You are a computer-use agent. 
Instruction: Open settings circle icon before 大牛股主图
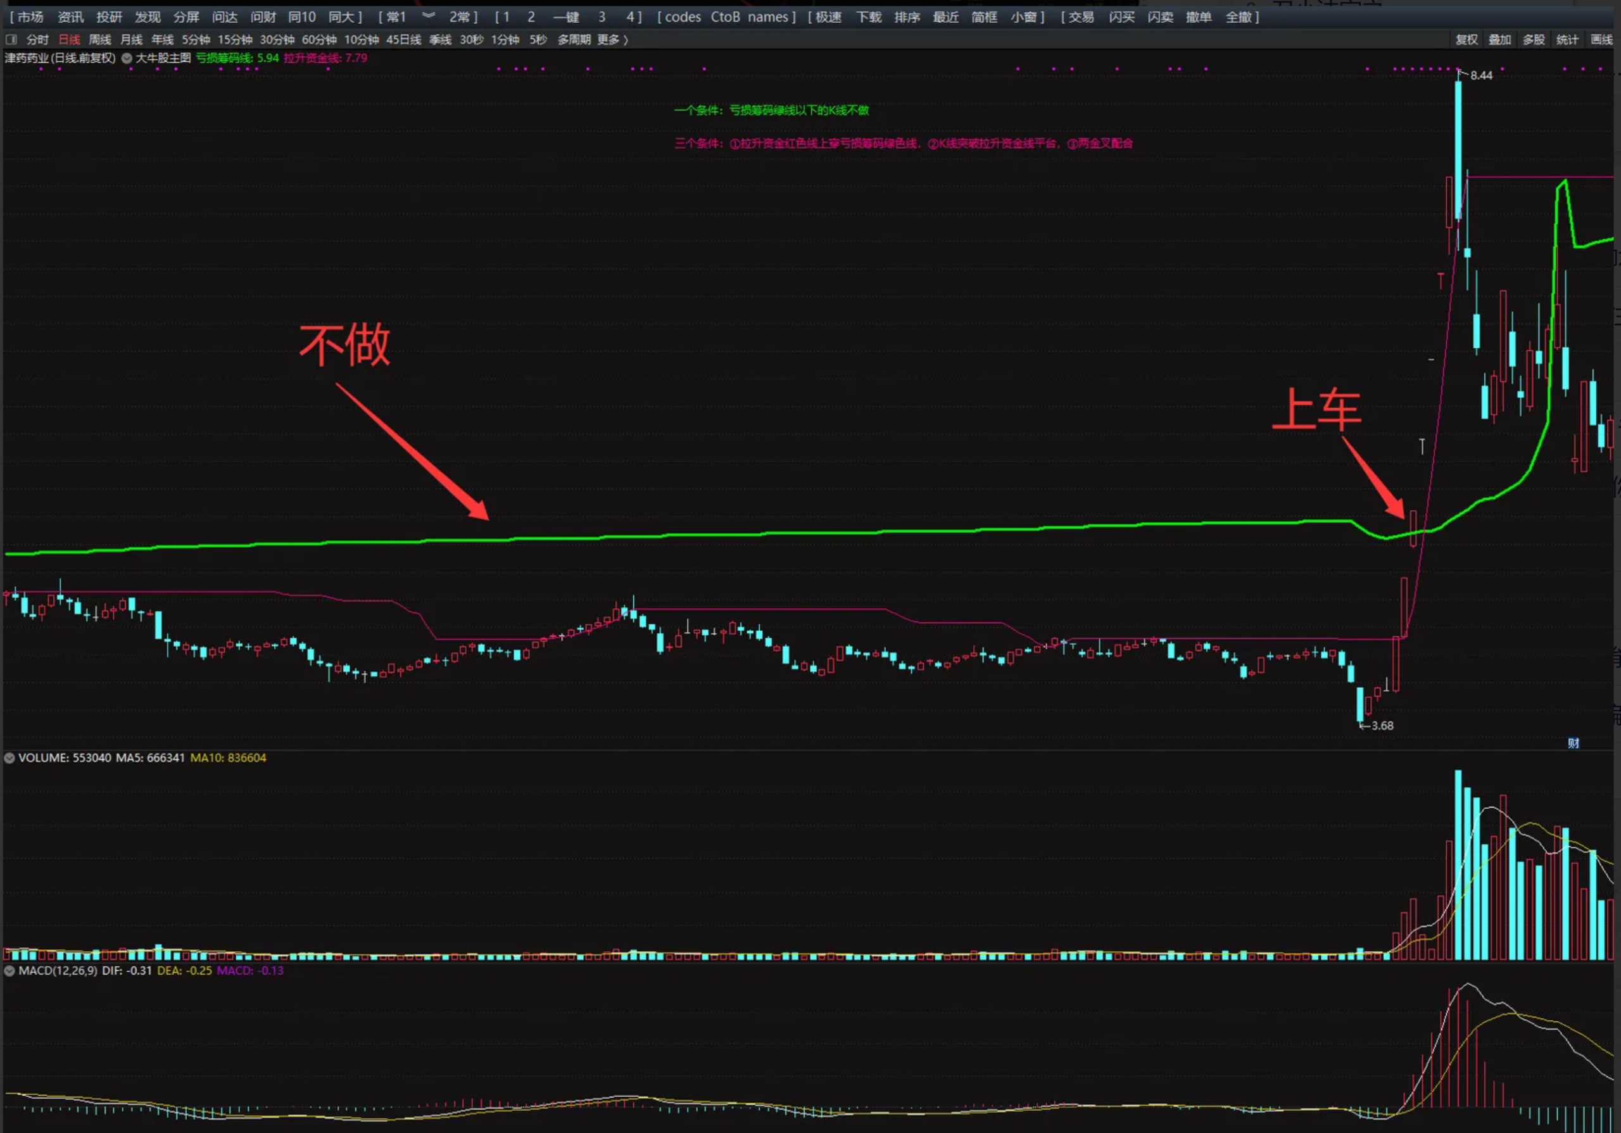pyautogui.click(x=127, y=58)
